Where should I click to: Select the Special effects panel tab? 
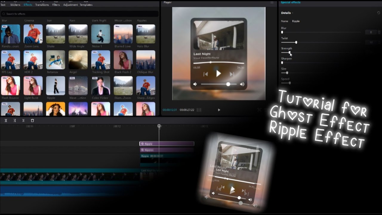point(290,2)
